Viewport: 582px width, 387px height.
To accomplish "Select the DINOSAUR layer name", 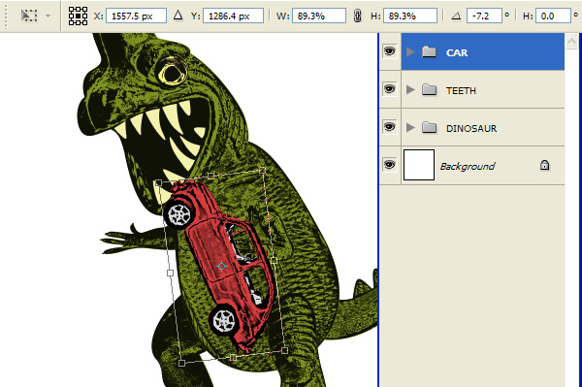I will coord(471,128).
